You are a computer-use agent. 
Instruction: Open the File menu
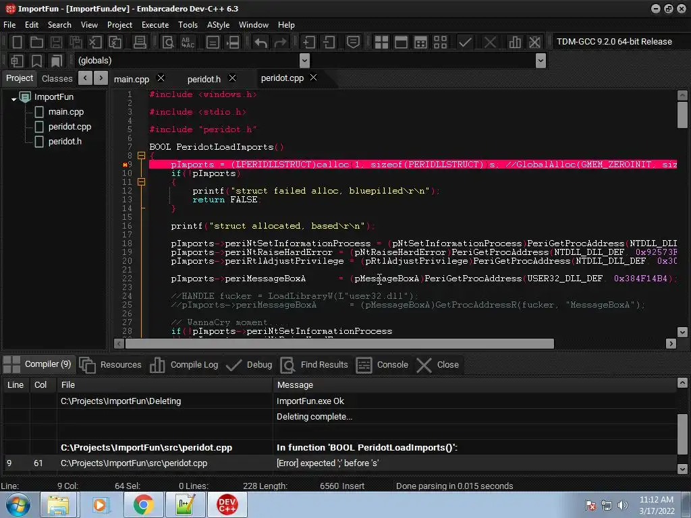click(9, 25)
